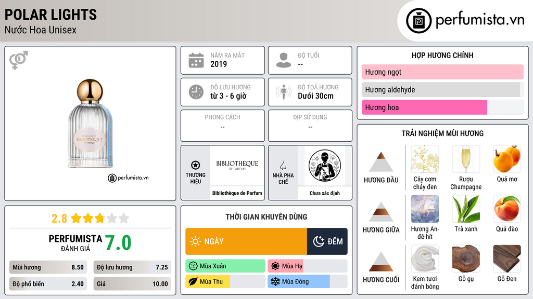Click the 2019 release year value
The image size is (533, 299).
point(219,64)
